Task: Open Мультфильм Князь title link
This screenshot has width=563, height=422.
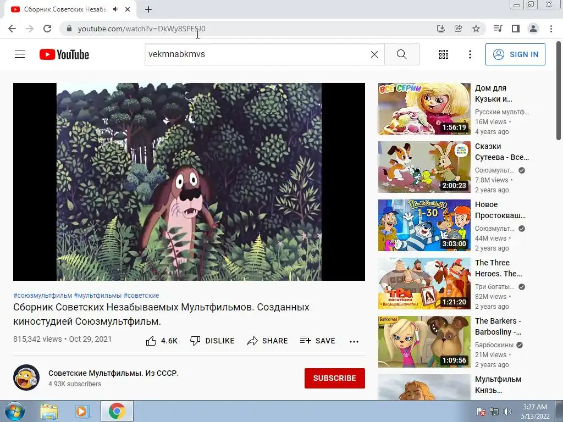Action: (498, 385)
